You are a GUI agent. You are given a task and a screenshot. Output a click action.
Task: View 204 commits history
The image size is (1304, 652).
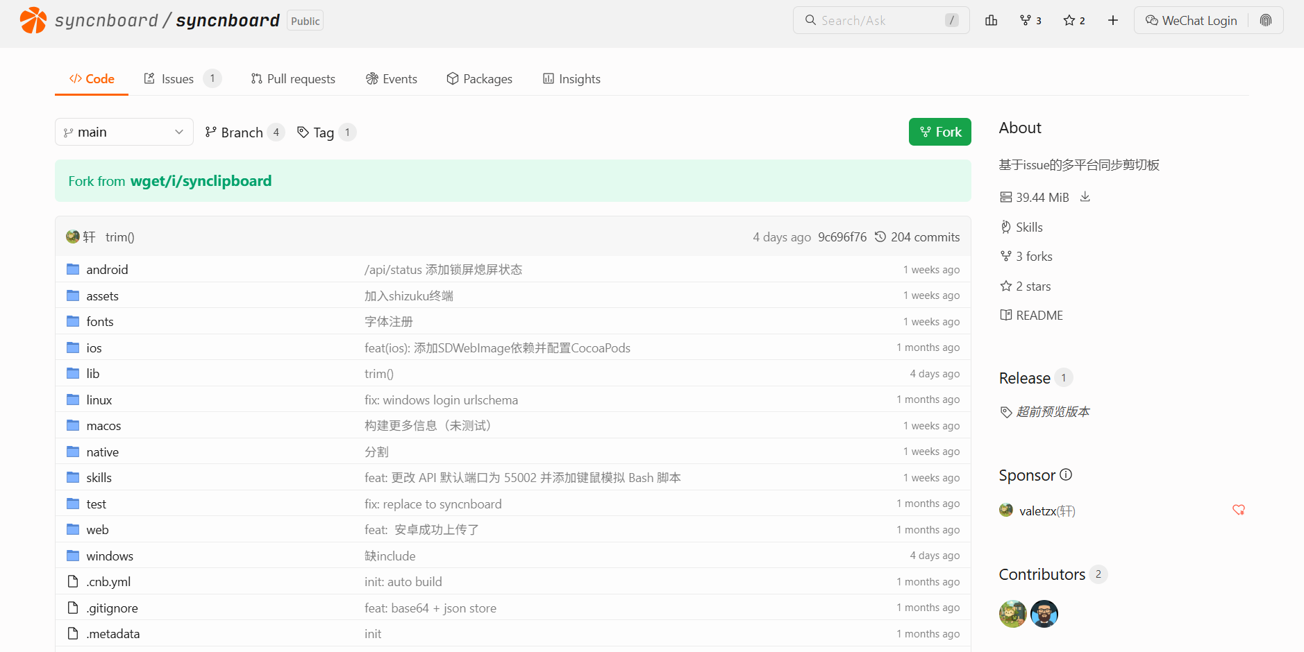917,237
